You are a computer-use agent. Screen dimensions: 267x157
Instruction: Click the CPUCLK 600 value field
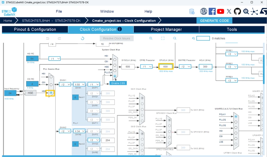(166, 67)
